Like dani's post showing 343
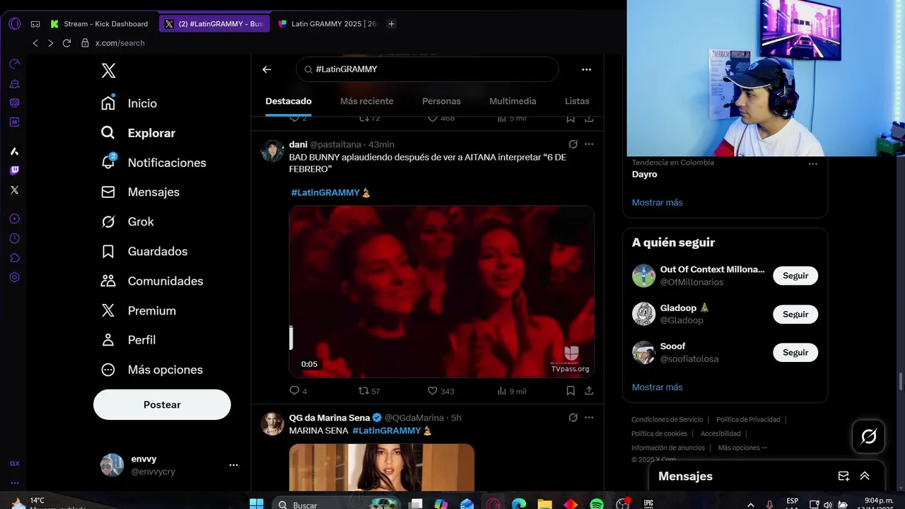 click(440, 390)
